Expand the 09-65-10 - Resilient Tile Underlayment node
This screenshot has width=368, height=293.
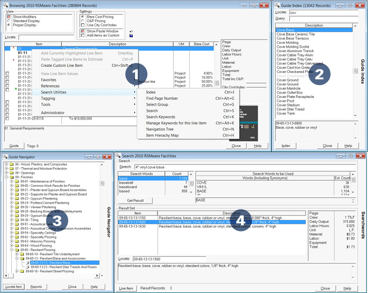(x=16, y=254)
